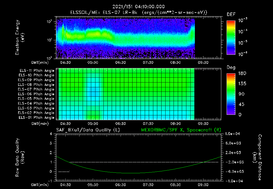273x189 pixels.
Task: Click the Deg pitch angle color bar
Action: click(231, 94)
